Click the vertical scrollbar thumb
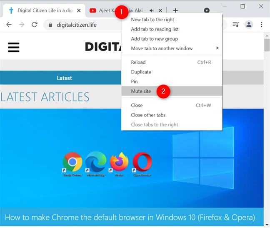 coord(267,45)
